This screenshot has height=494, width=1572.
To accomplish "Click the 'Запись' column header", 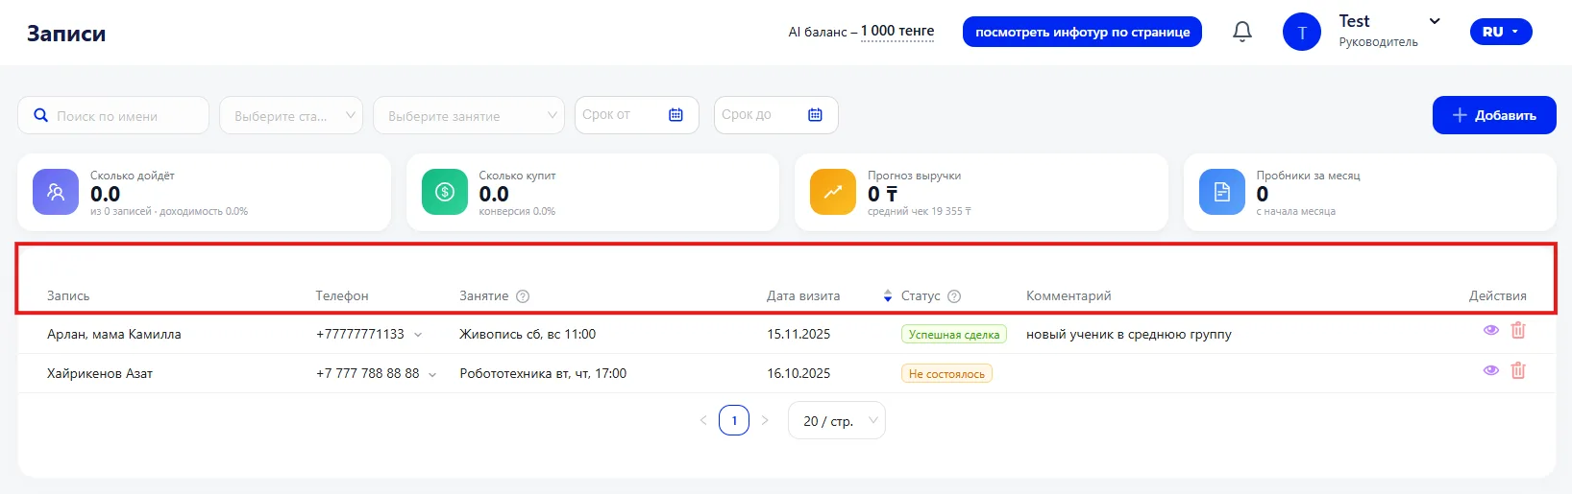I will [x=68, y=295].
